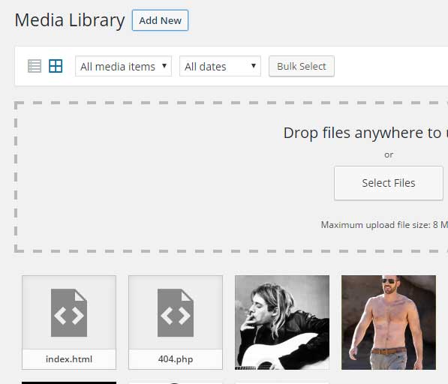
Task: Open the shirtless man with sunglasses thumbnail
Action: [389, 322]
